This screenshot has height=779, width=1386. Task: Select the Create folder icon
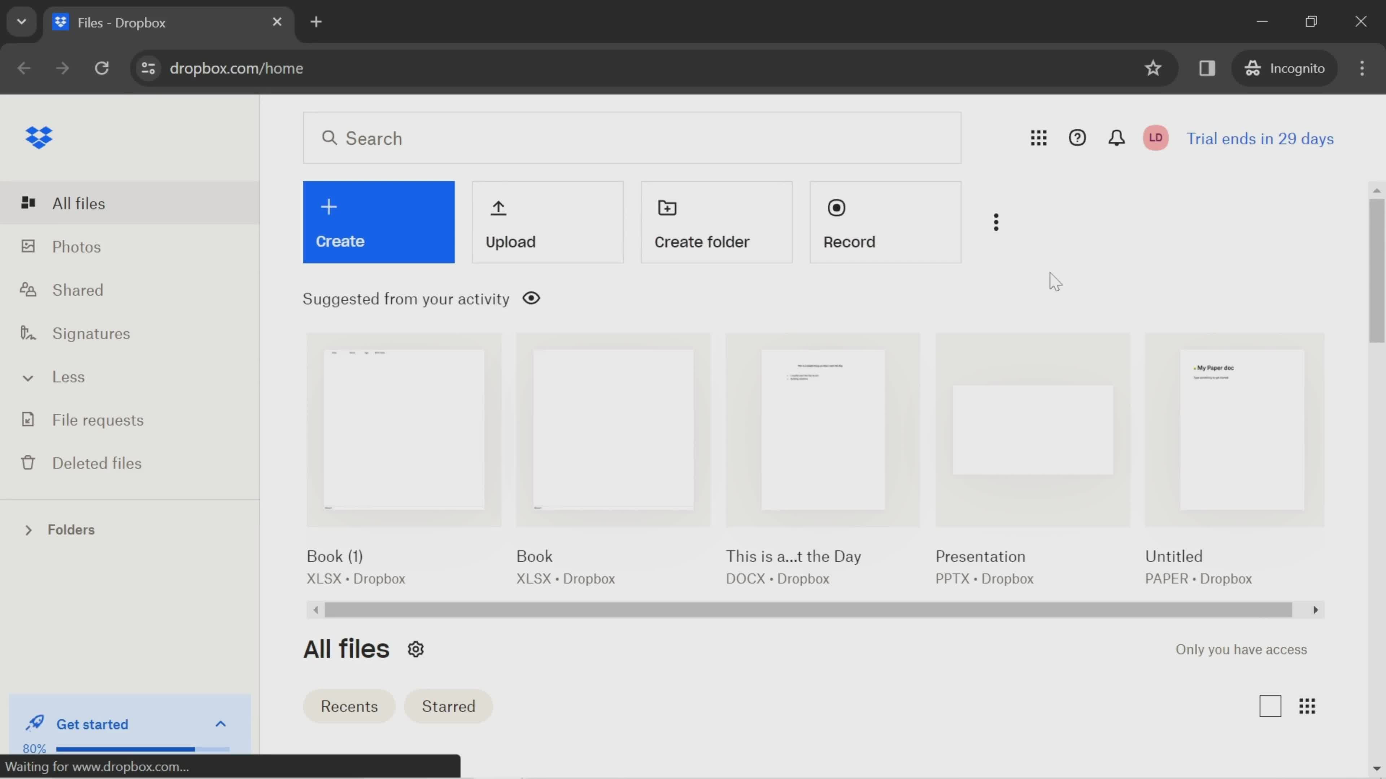666,207
